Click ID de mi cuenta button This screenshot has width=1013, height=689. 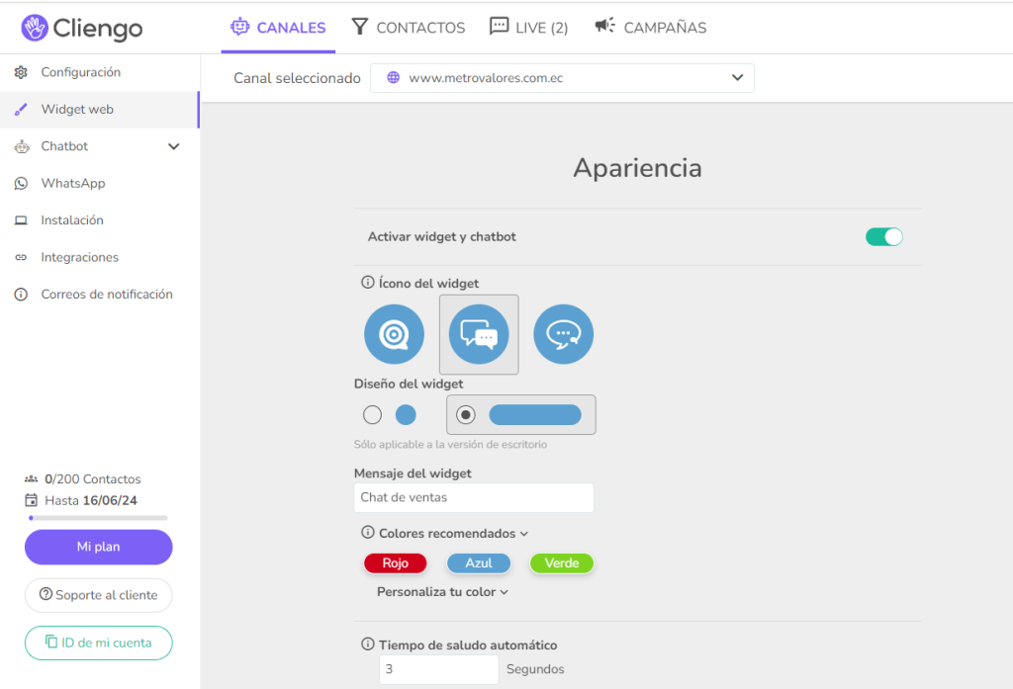(98, 643)
